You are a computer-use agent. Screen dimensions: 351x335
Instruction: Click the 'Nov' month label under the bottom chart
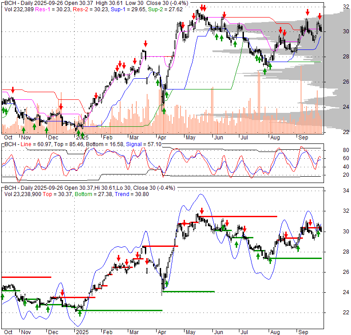pyautogui.click(x=26, y=332)
